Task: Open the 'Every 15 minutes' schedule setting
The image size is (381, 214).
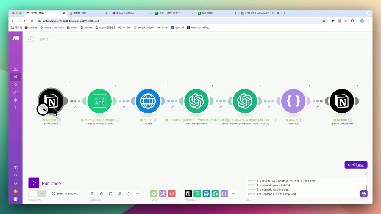Action: click(x=65, y=193)
